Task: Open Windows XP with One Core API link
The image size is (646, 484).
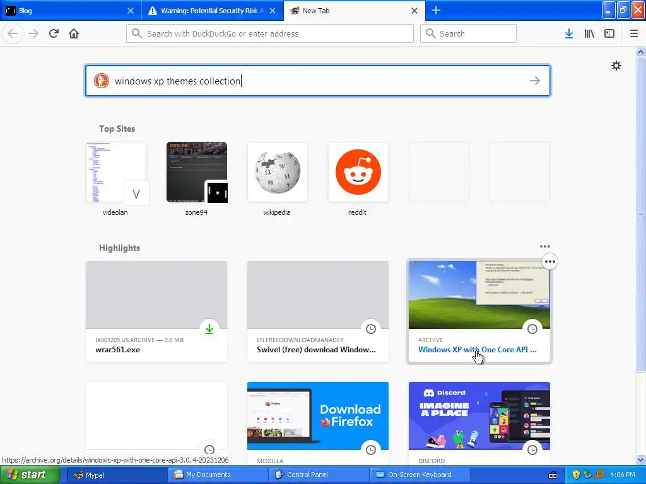Action: (477, 349)
